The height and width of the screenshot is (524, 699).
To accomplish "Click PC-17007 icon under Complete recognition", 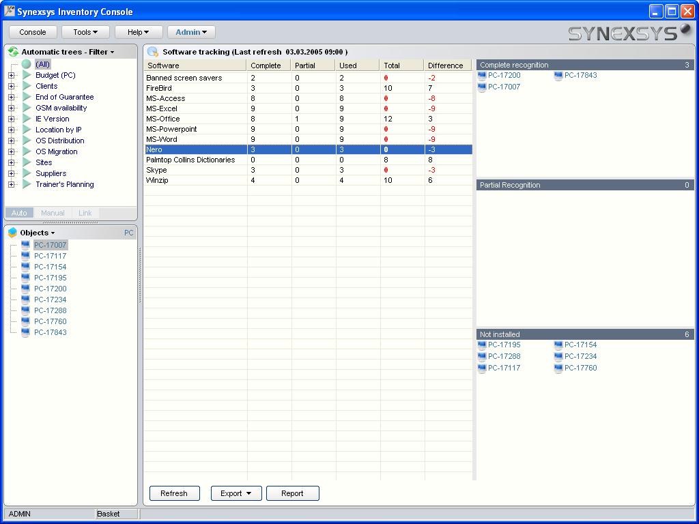I will 482,87.
